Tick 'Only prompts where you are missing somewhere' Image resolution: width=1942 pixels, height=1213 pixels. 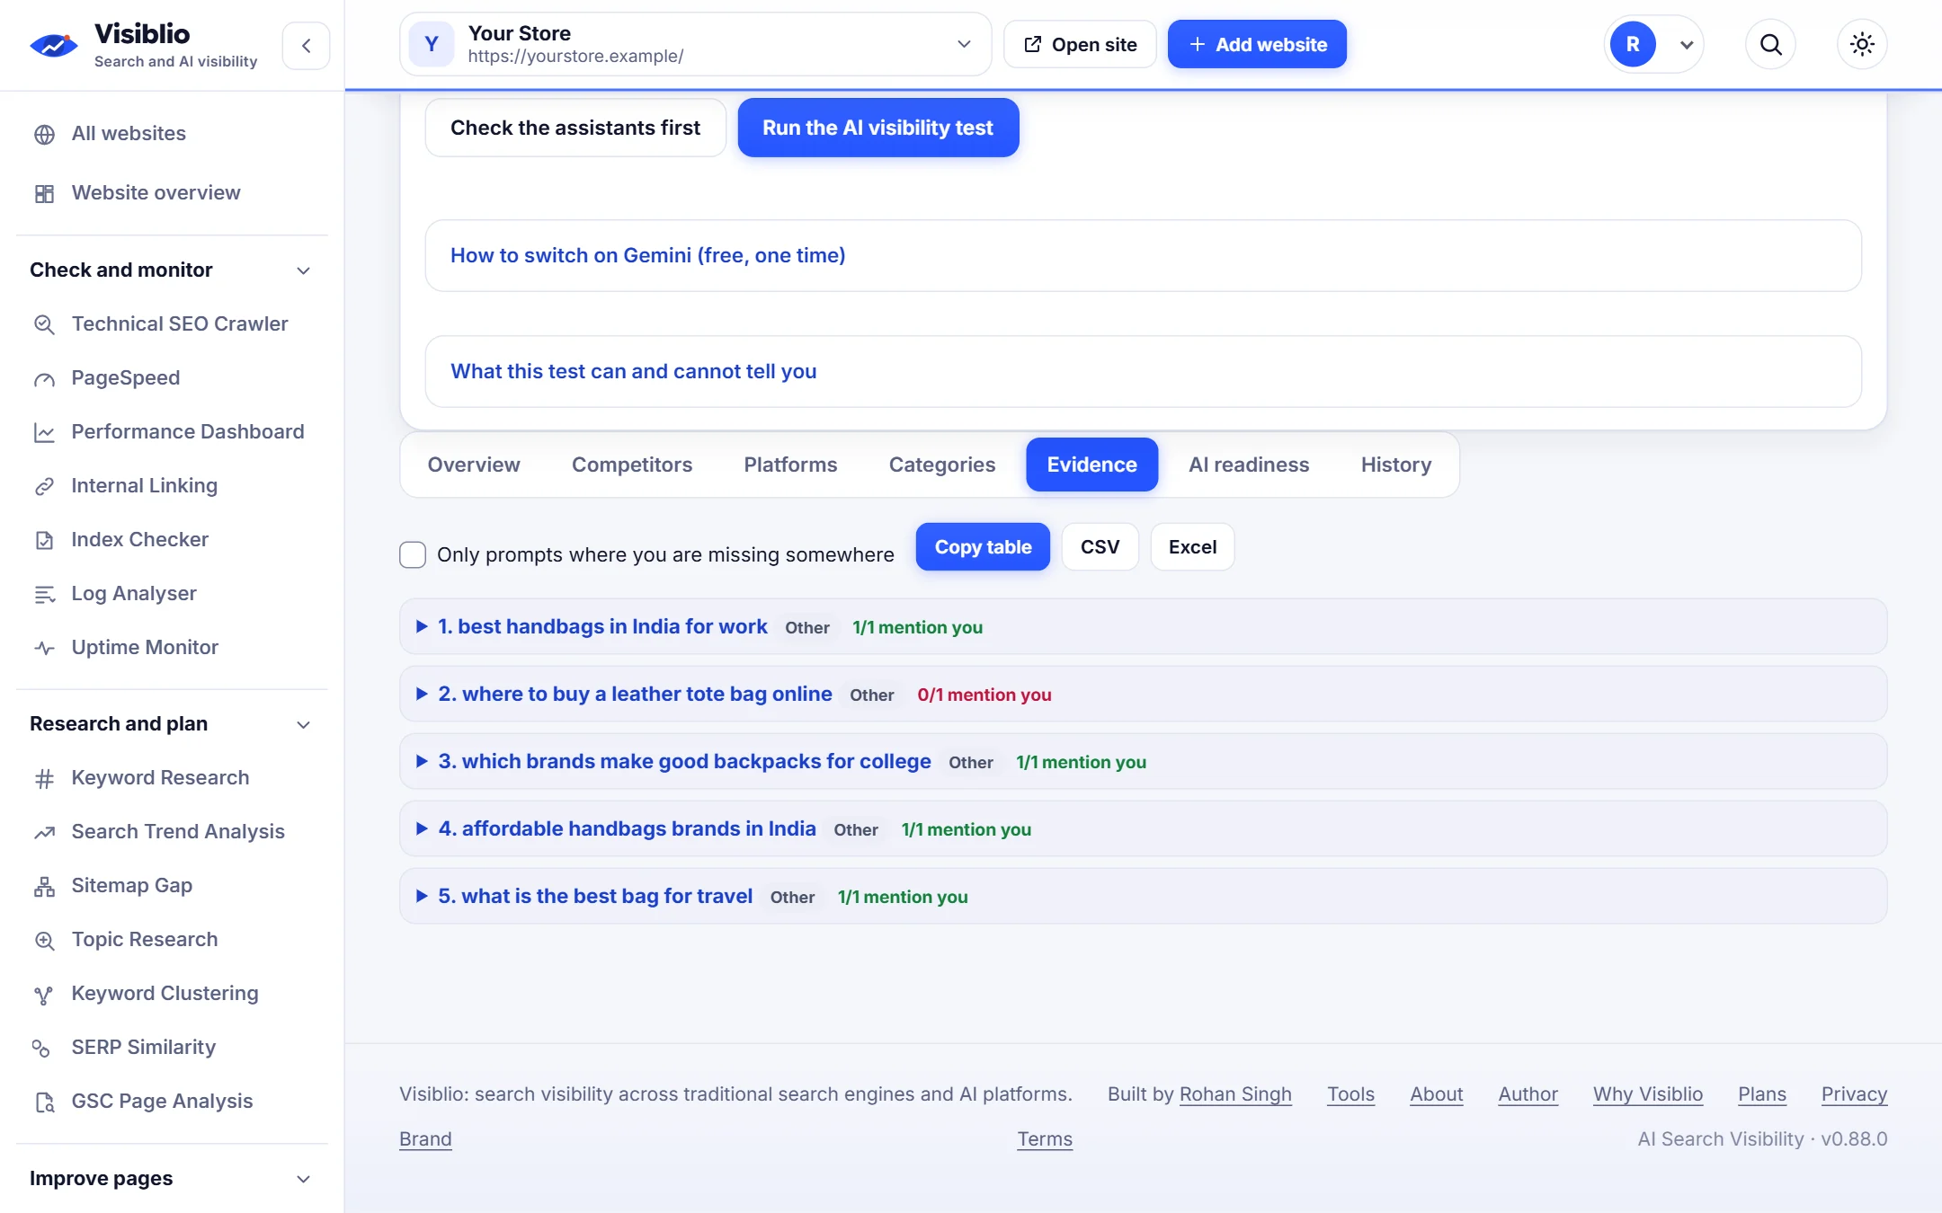pyautogui.click(x=413, y=554)
